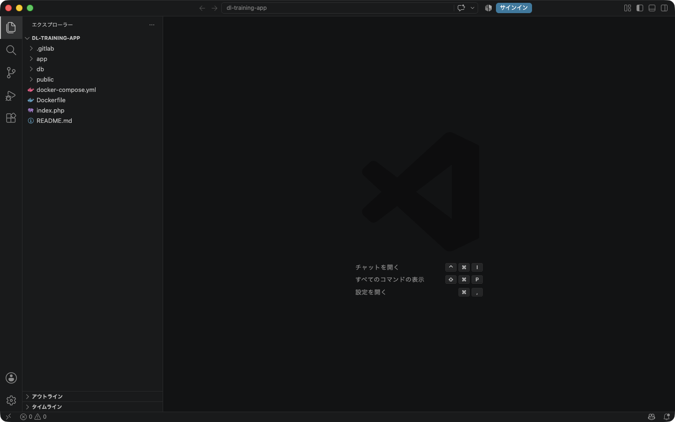Open notifications bell in status bar

[667, 417]
